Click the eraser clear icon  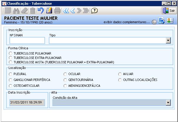pos(25,11)
